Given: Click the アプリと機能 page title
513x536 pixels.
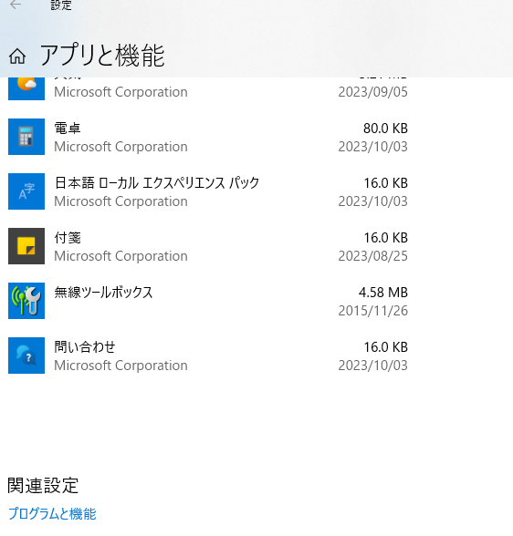Looking at the screenshot, I should (102, 56).
